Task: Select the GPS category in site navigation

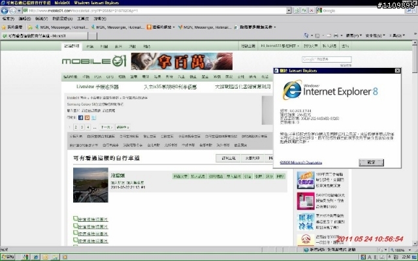Action: (x=110, y=77)
